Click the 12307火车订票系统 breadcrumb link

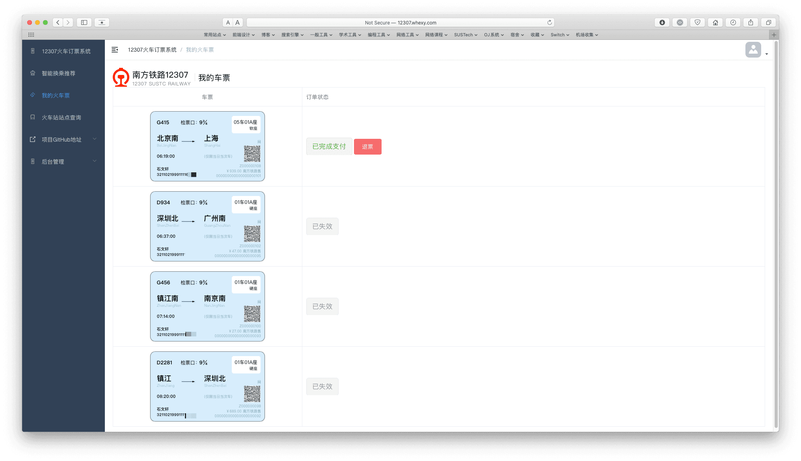point(153,50)
